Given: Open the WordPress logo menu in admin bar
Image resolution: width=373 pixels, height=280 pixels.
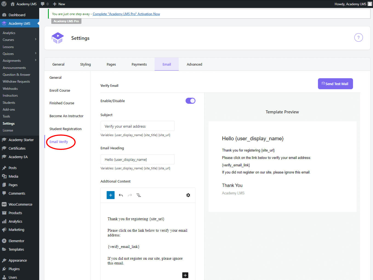Looking at the screenshot, I should coord(4,4).
